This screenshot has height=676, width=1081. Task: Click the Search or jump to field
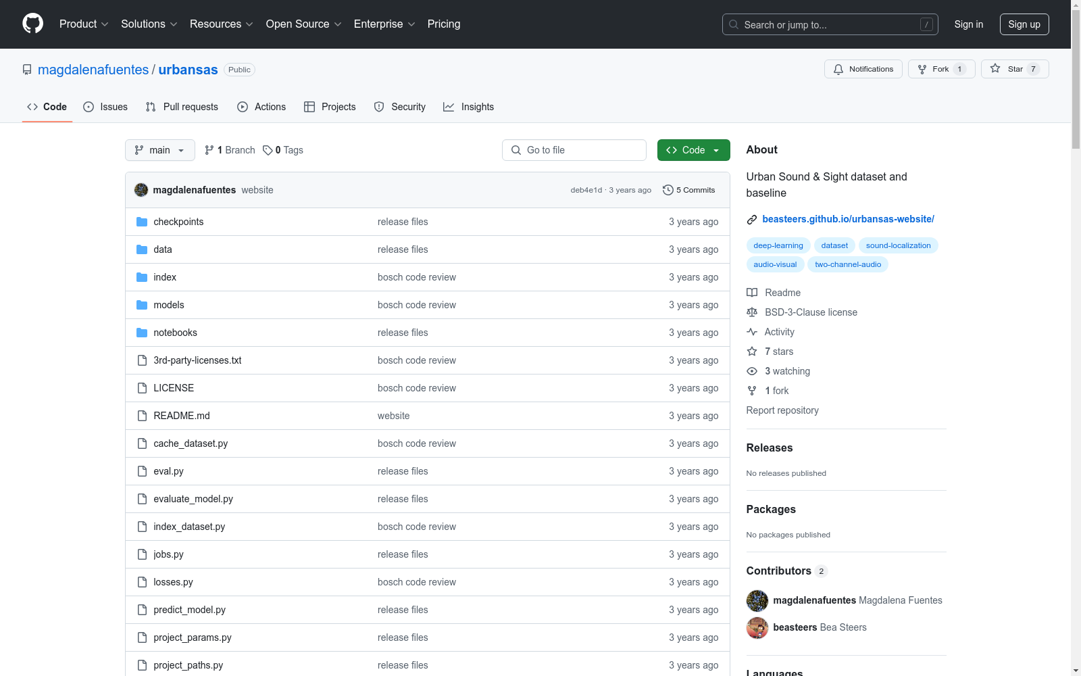coord(830,24)
